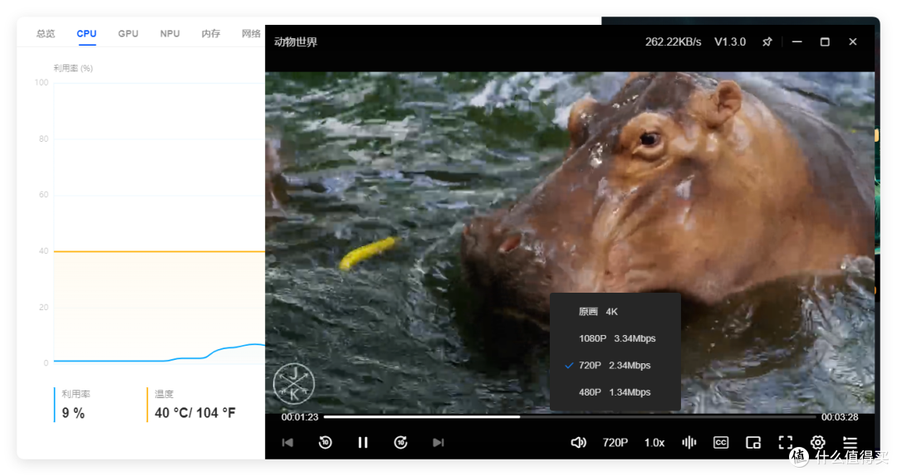The height and width of the screenshot is (476, 897).
Task: Click the 40 °C/ 104 °F temperature value
Action: 195,413
